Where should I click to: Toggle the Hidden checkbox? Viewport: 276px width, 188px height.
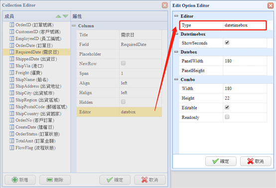click(x=123, y=102)
